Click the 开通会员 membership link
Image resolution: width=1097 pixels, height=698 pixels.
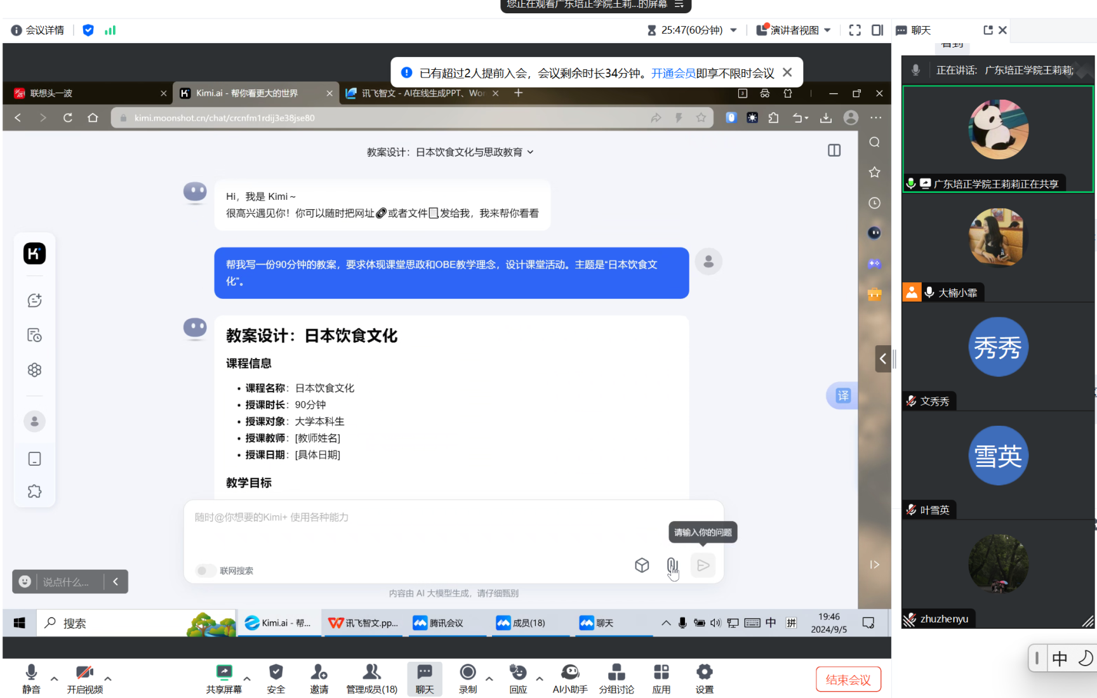pyautogui.click(x=673, y=74)
